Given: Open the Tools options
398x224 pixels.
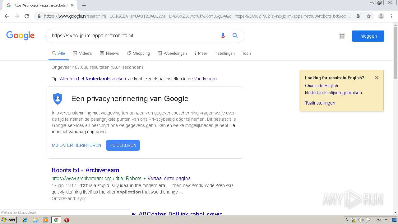Looking at the screenshot, I should click(247, 53).
